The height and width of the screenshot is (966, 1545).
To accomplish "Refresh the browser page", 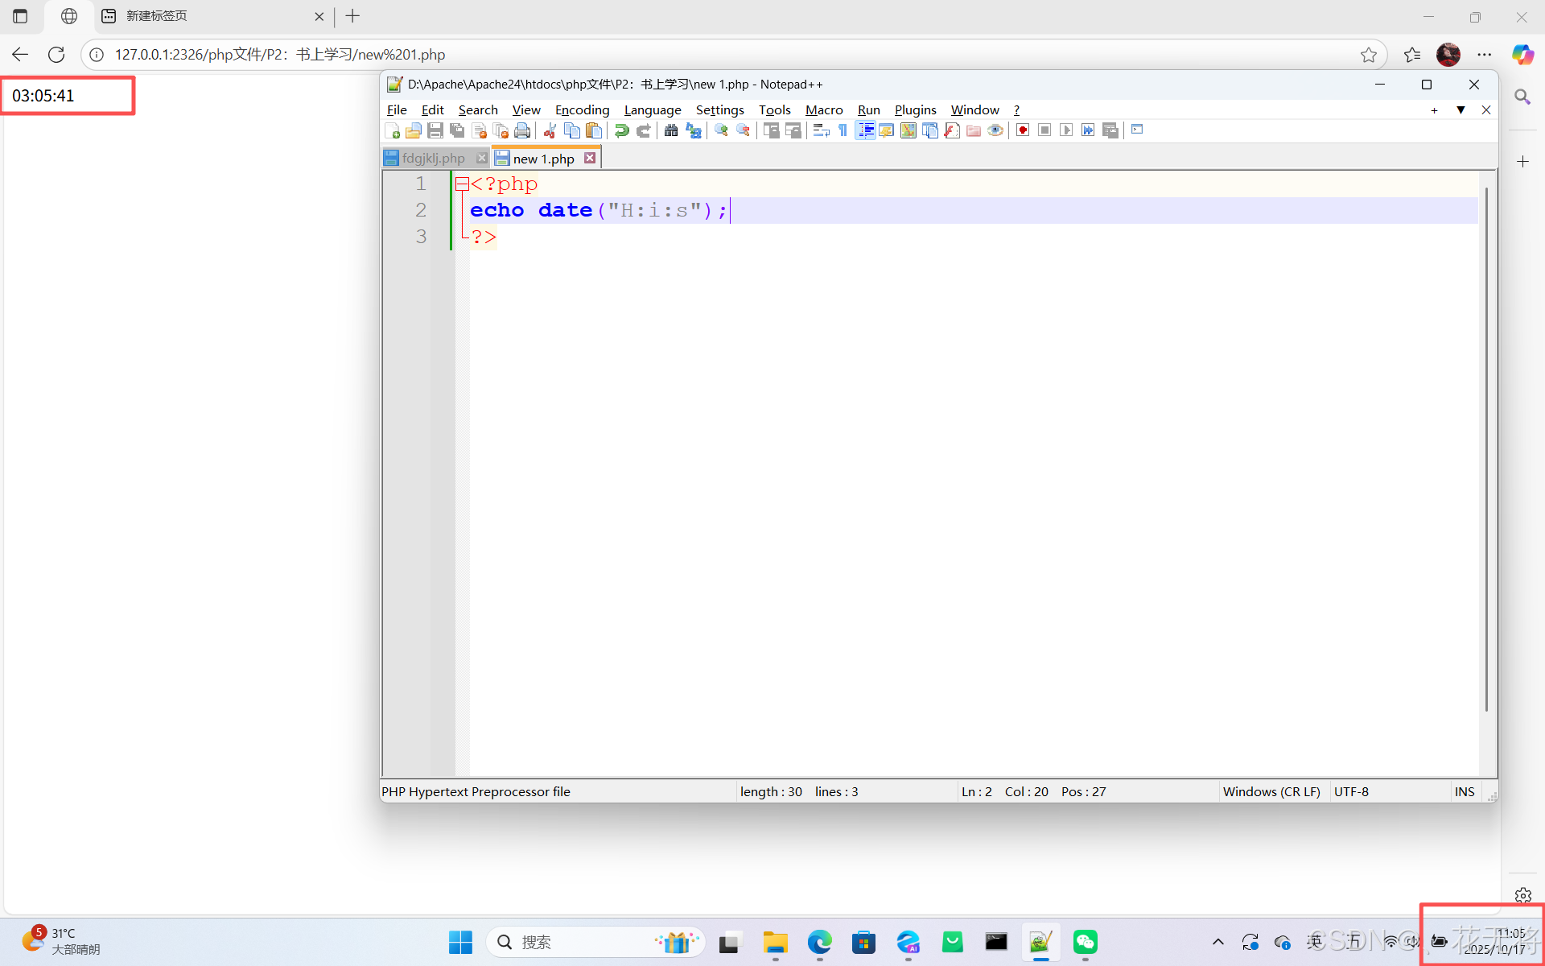I will [56, 55].
